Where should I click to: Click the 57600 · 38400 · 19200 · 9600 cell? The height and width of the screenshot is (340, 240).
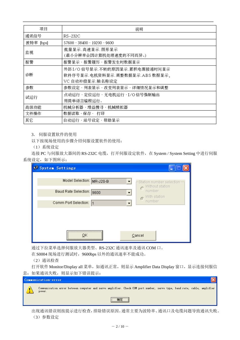[x=139, y=43]
